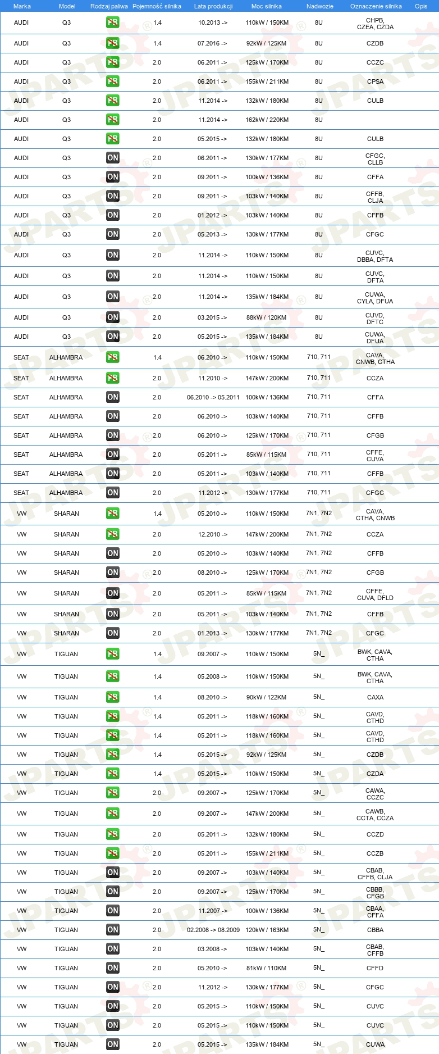Viewport: 439px width, 1054px height.
Task: Select the CPSA engine code cell
Action: pos(376,81)
